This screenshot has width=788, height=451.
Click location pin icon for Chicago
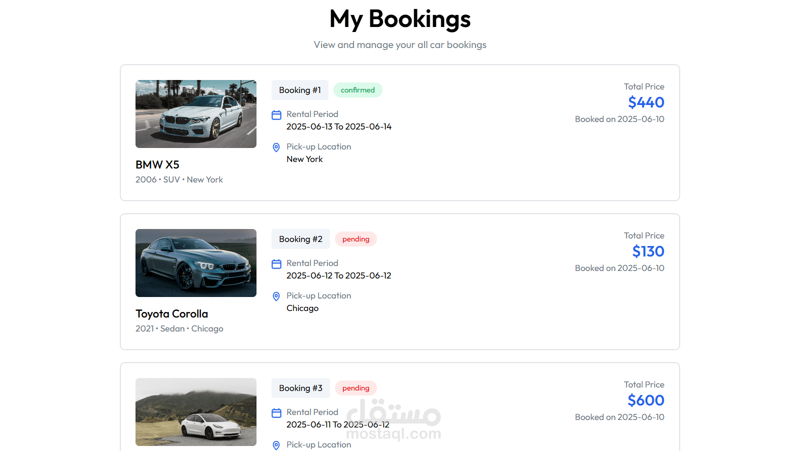point(276,296)
